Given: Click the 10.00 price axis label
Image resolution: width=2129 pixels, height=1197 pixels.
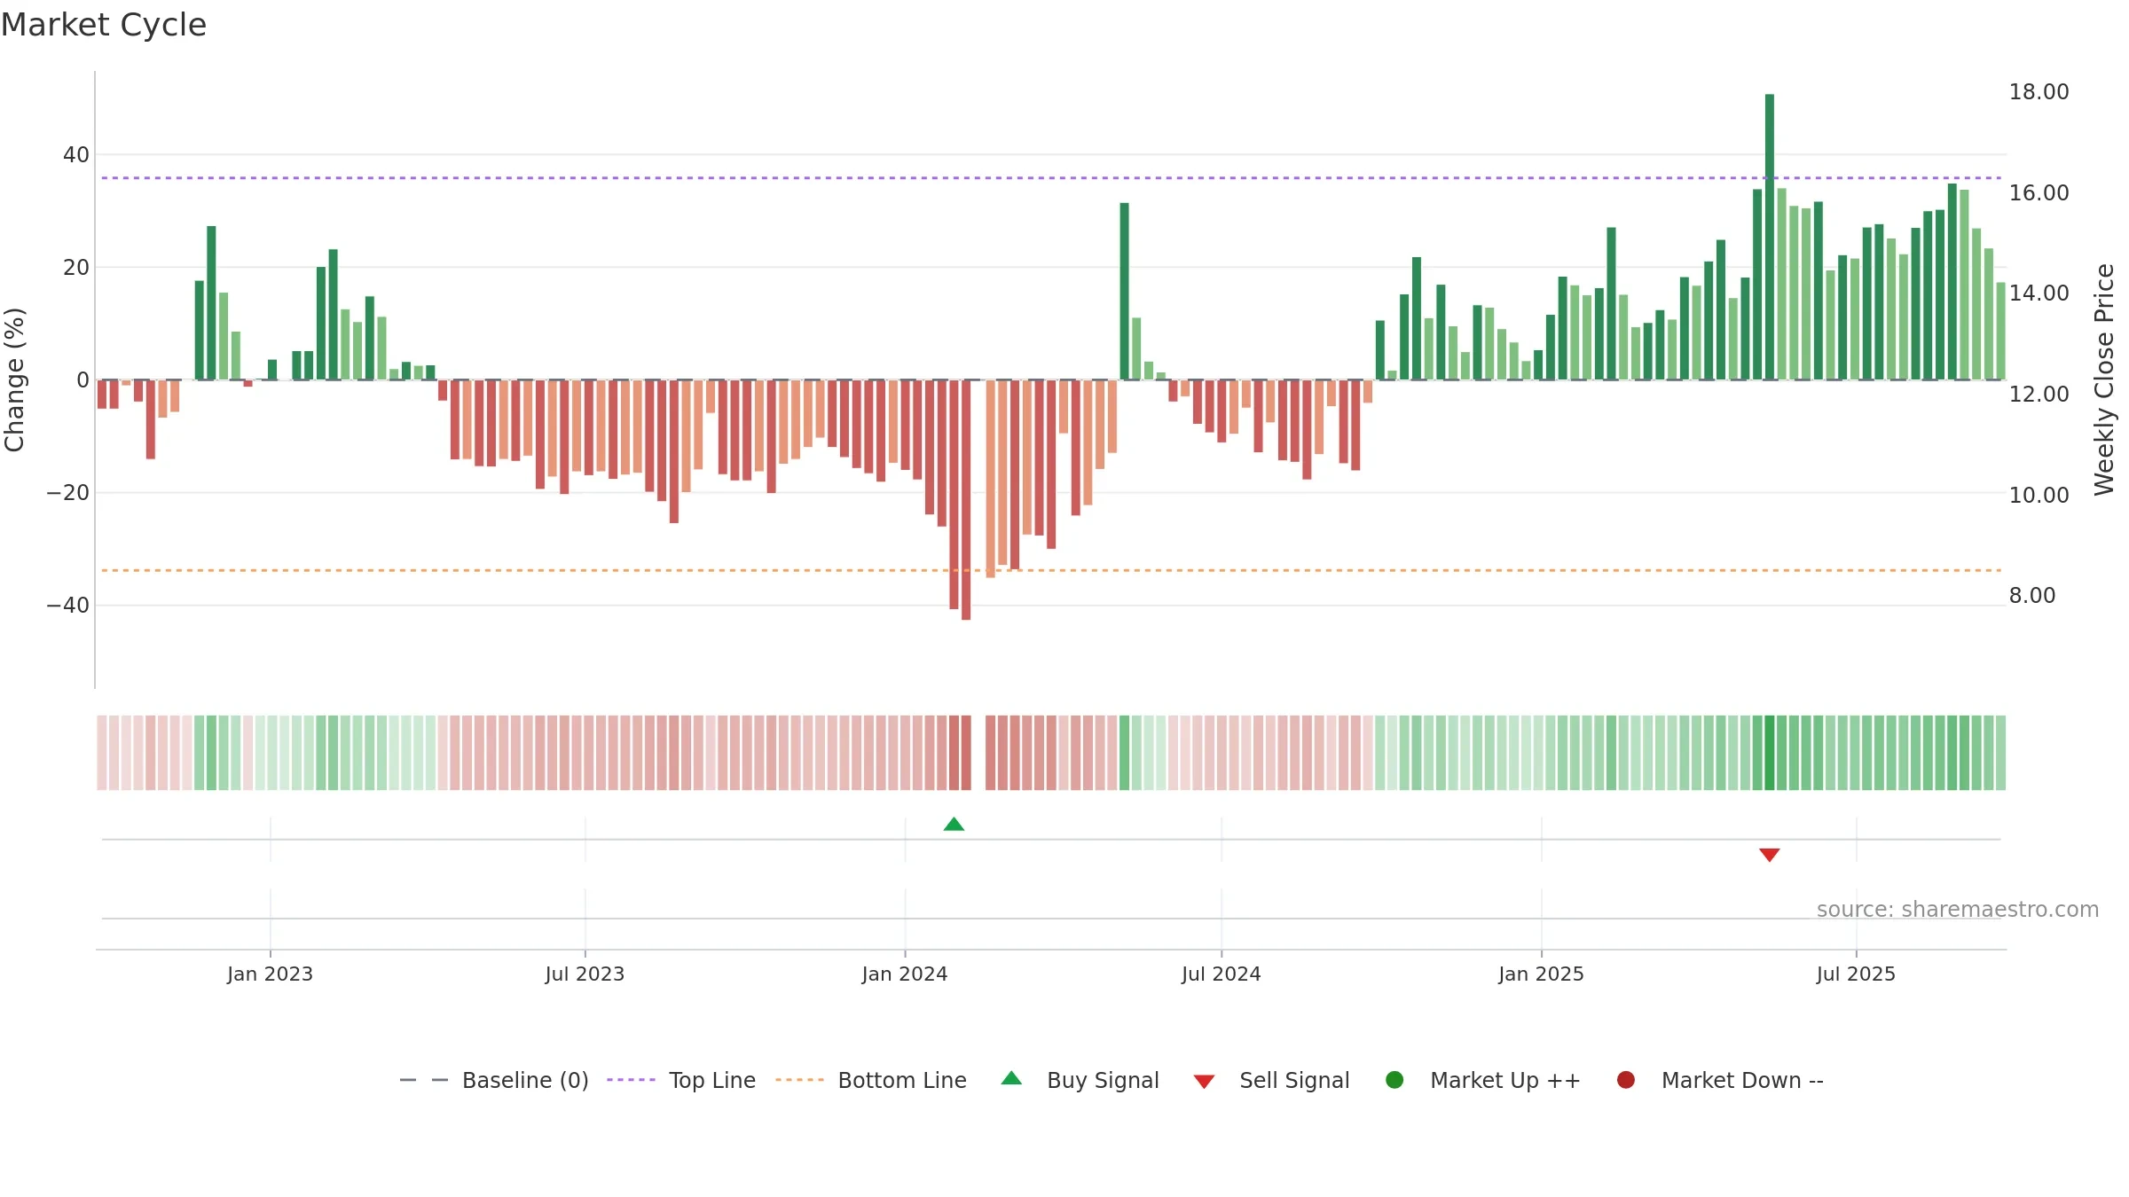Looking at the screenshot, I should pyautogui.click(x=2039, y=495).
